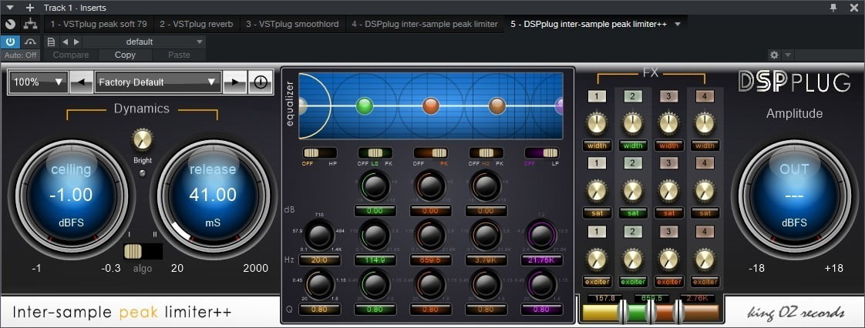Select the green node in equalizer display

pyautogui.click(x=364, y=105)
